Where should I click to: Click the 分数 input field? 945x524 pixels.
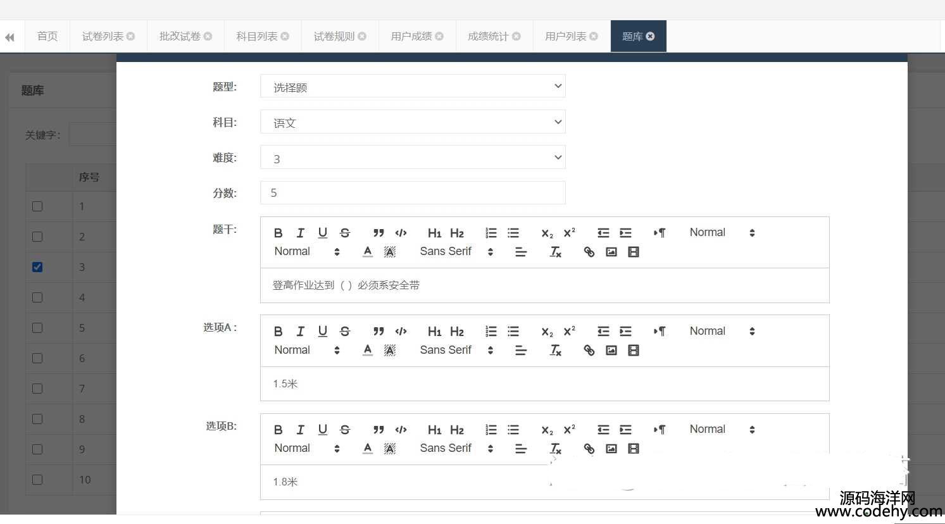click(413, 193)
